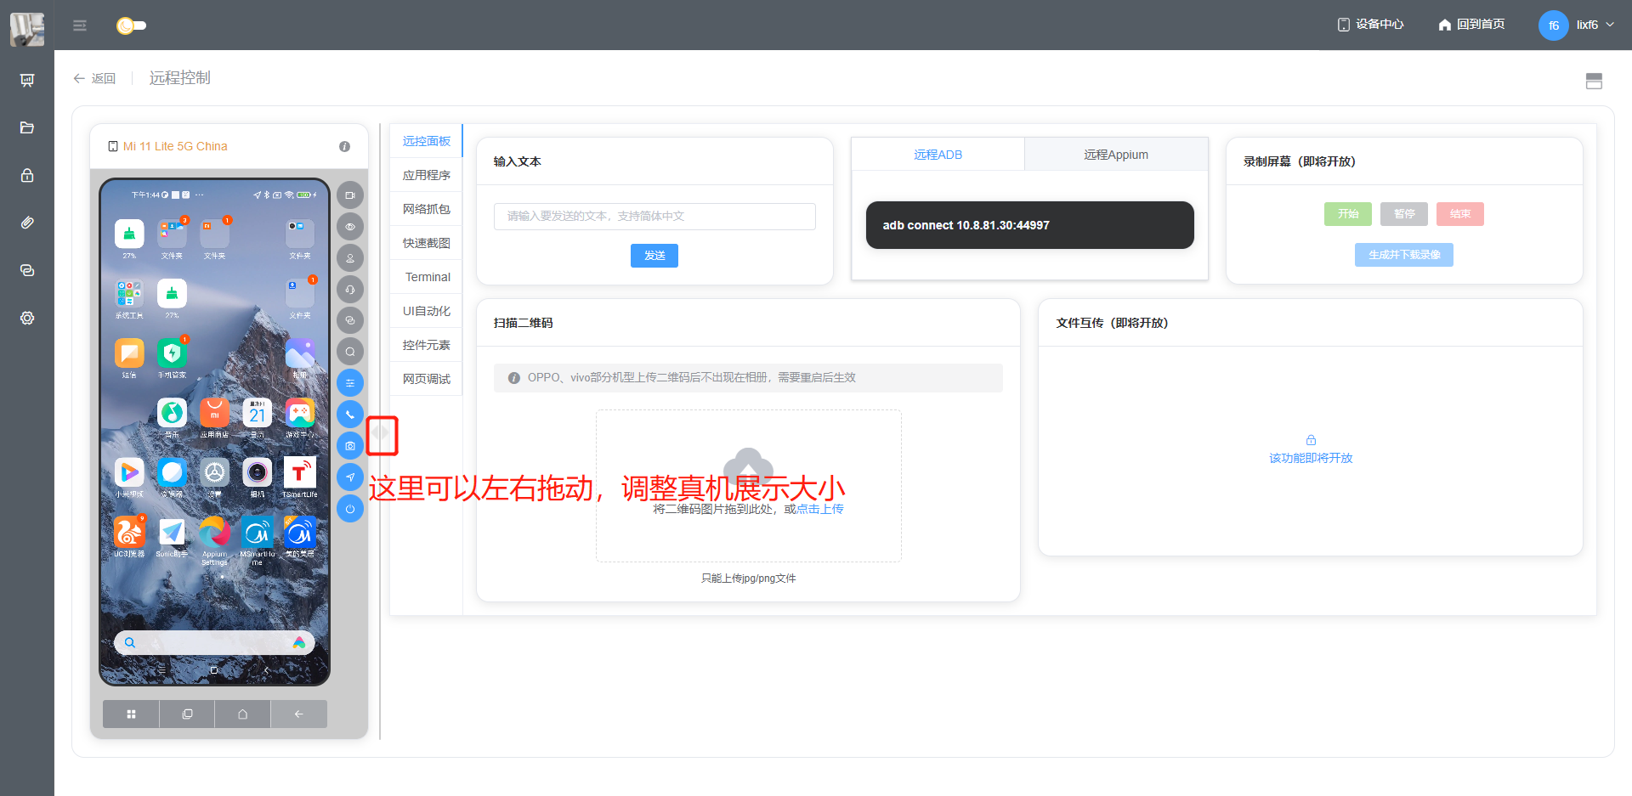Select the 远控面板 tab
Viewport: 1632px width, 796px height.
(x=427, y=141)
